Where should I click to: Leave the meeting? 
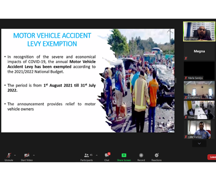tap(212, 157)
